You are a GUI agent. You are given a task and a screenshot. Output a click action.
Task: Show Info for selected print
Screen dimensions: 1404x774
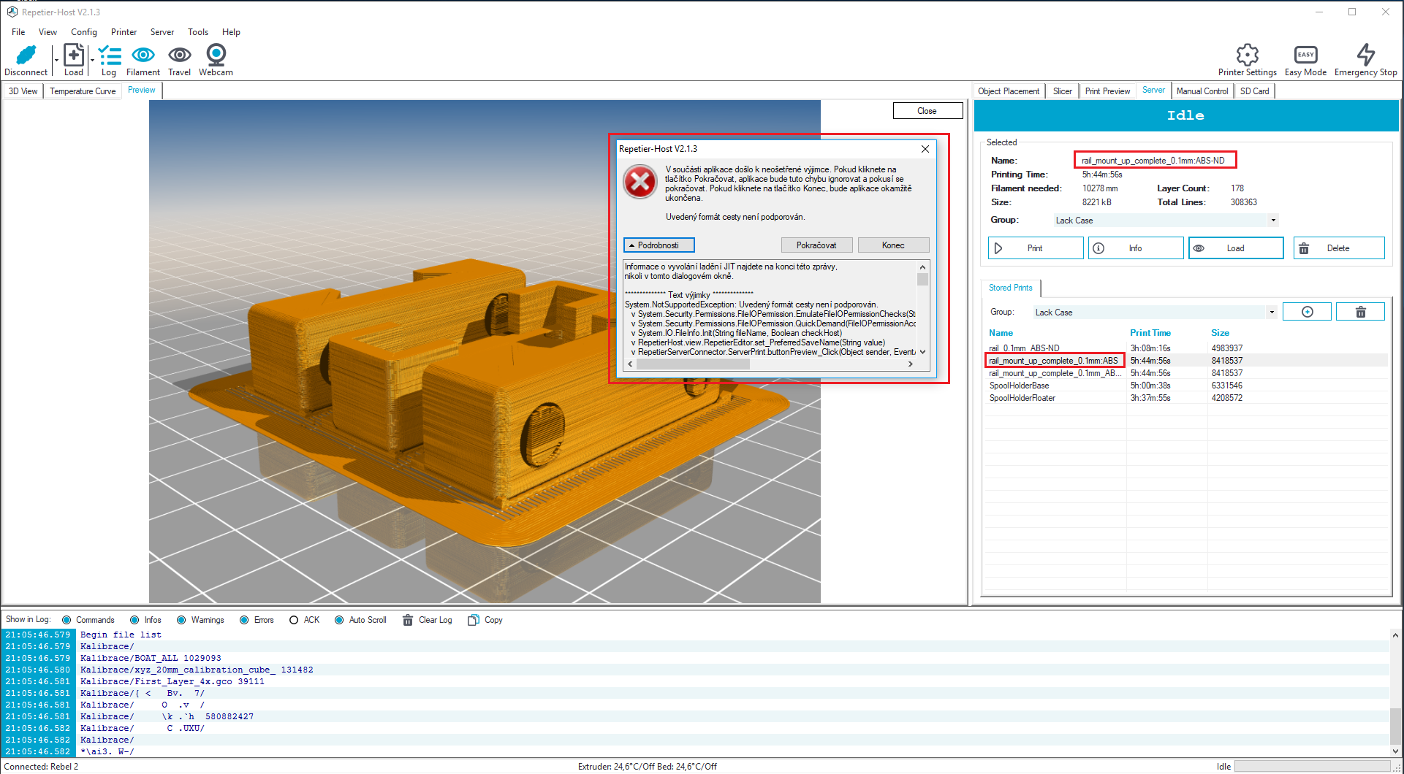coord(1136,248)
